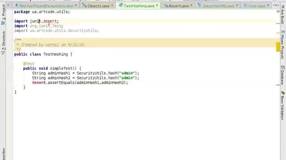Collapse the import statements fold marker
The image size is (286, 160).
[x=13, y=21]
